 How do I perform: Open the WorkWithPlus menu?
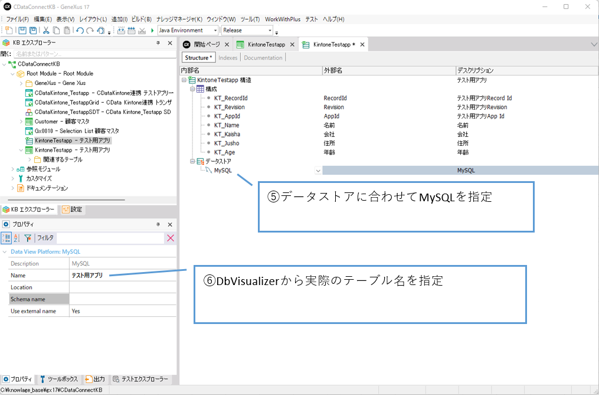(283, 19)
